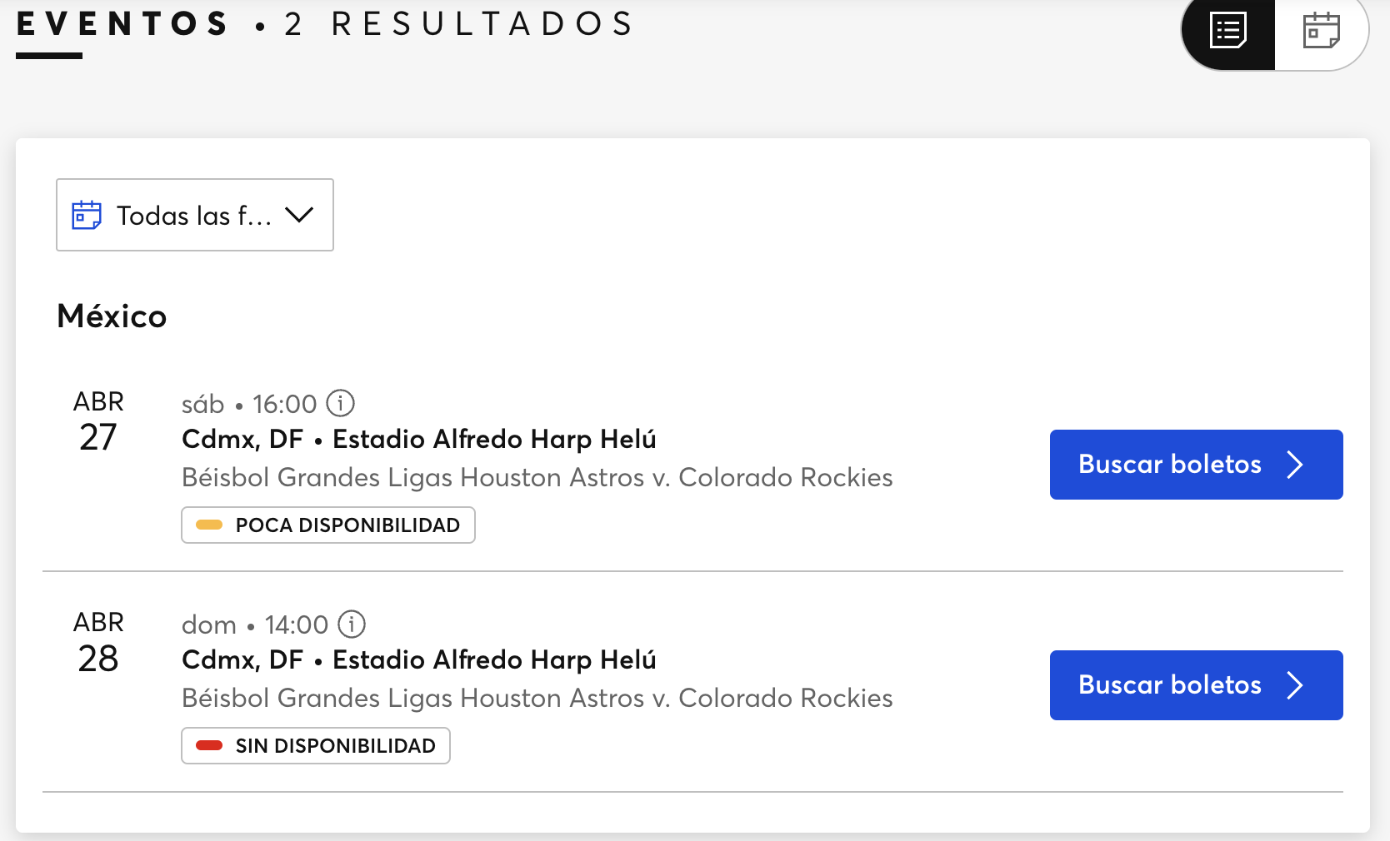Viewport: 1390px width, 841px height.
Task: Click the calendar icon in date filter
Action: coord(87,215)
